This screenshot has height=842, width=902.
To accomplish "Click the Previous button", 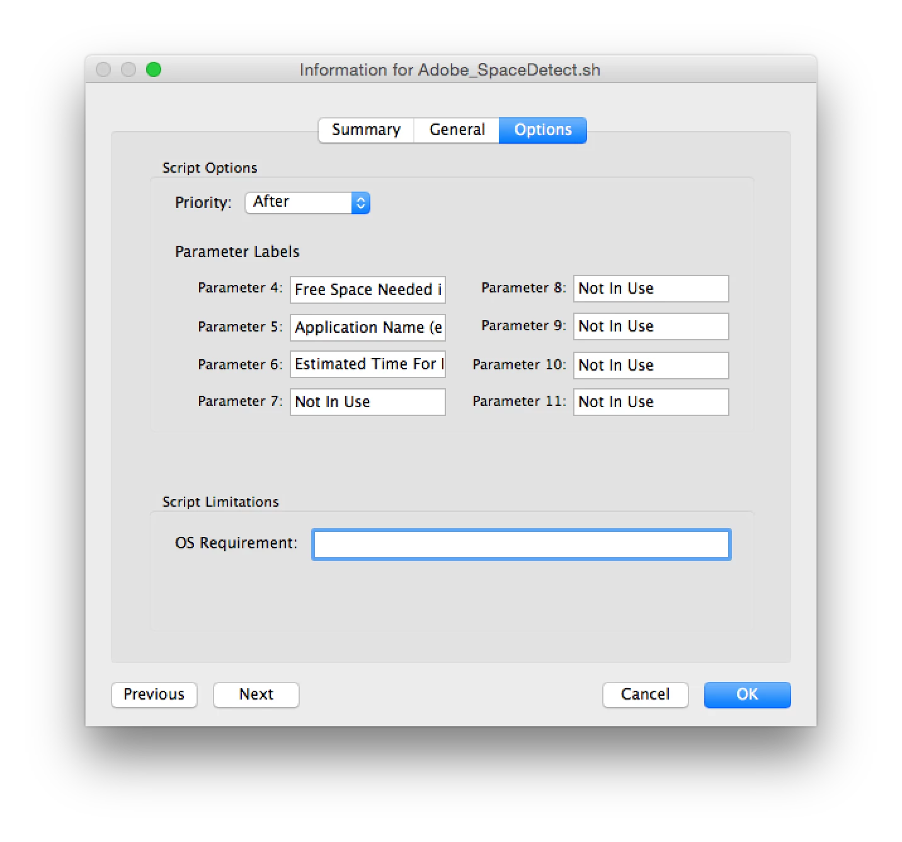I will tap(154, 695).
